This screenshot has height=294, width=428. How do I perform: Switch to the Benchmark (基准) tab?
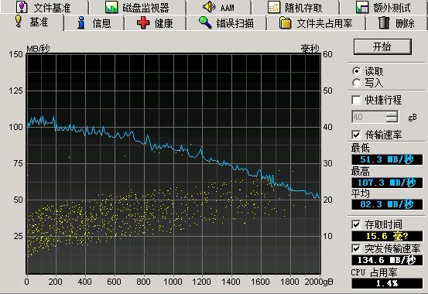[x=32, y=22]
